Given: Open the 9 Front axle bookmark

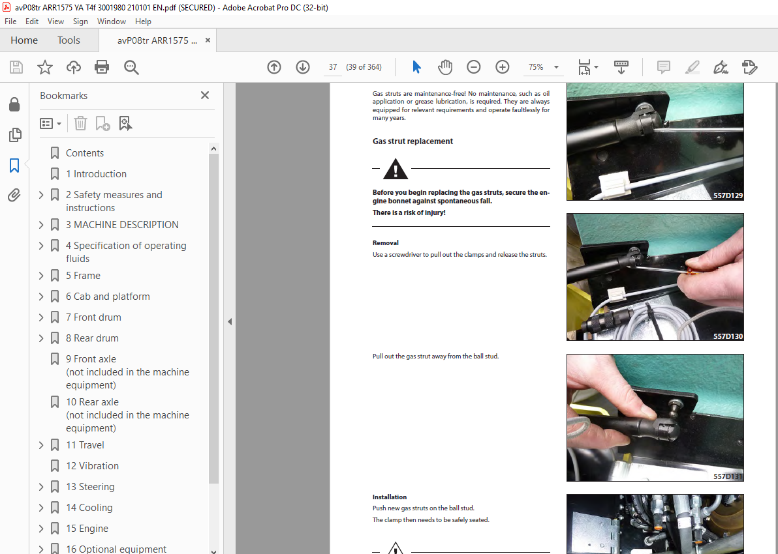Looking at the screenshot, I should (127, 372).
